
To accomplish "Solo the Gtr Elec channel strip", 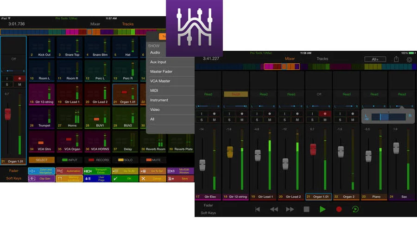I will coord(202,120).
